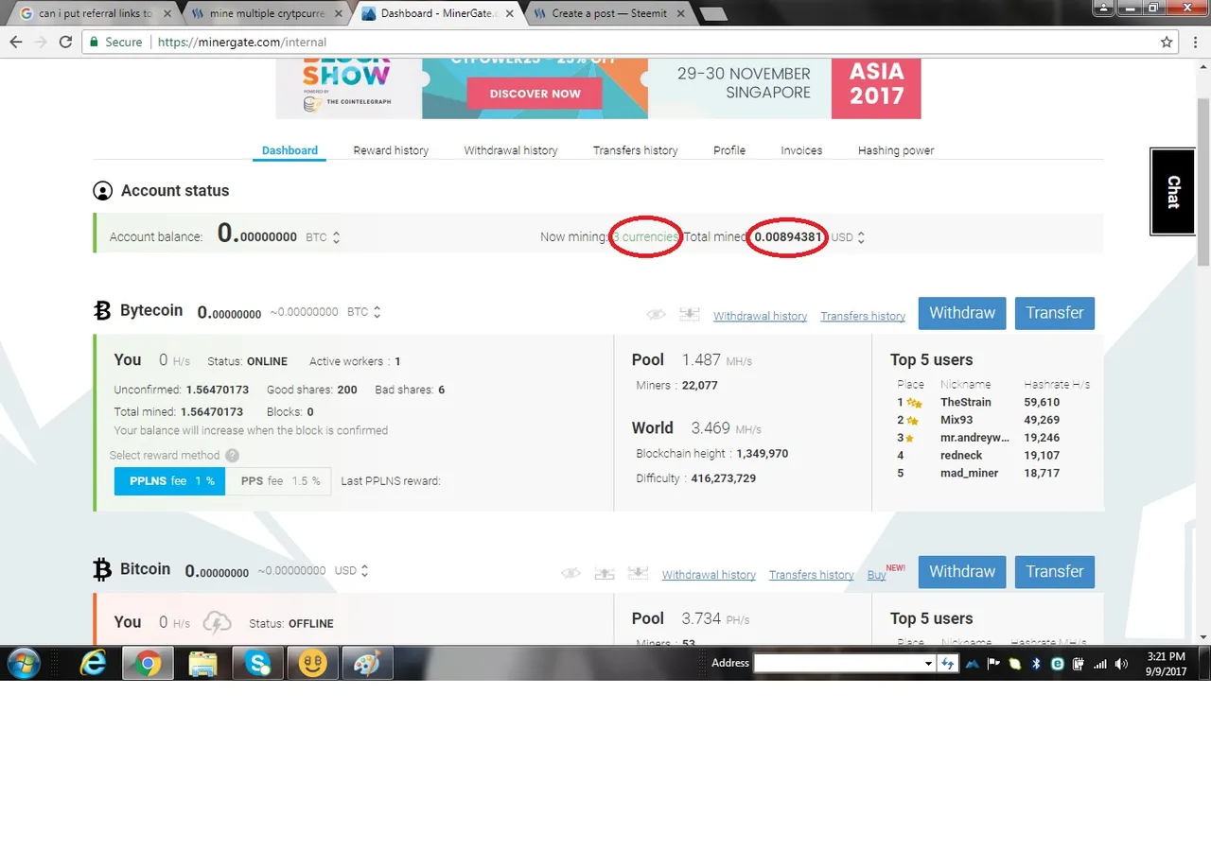1211x851 pixels.
Task: Click the browser back arrow
Action: point(16,43)
